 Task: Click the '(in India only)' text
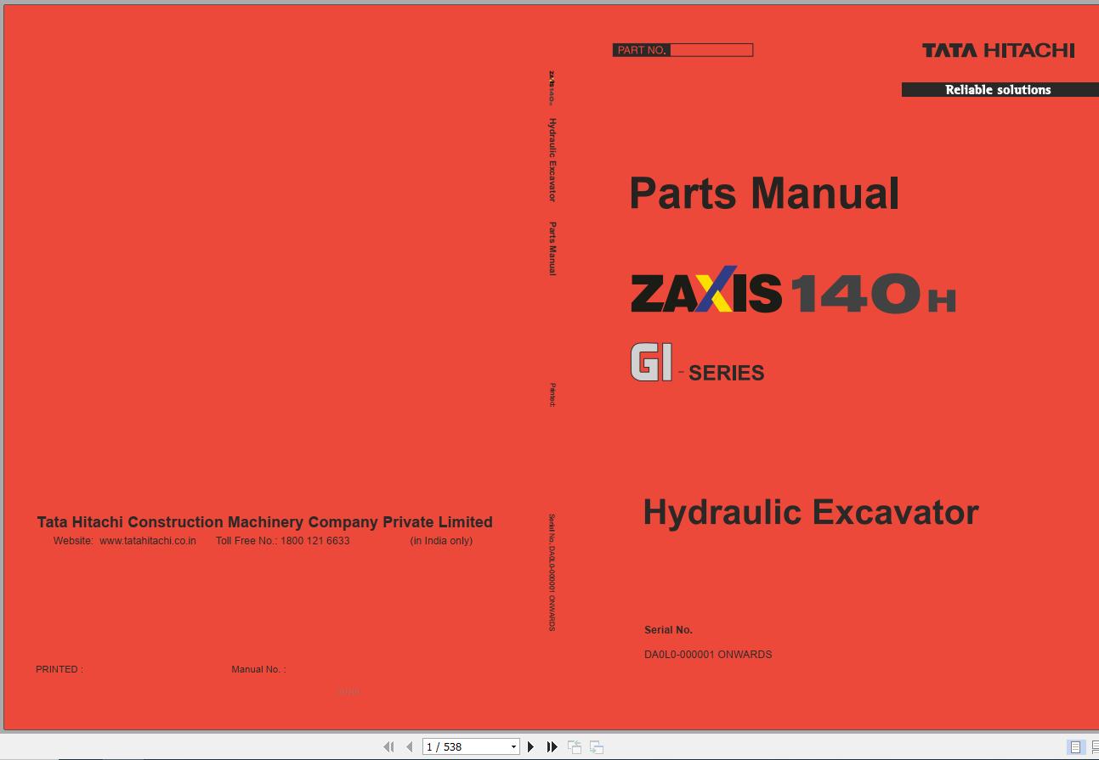point(441,541)
